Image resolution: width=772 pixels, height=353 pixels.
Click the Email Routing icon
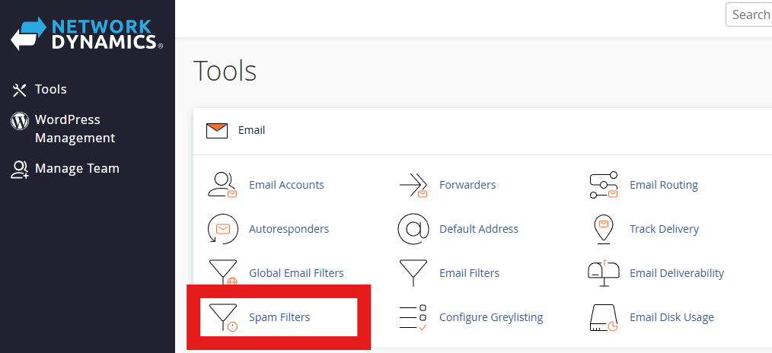click(603, 185)
